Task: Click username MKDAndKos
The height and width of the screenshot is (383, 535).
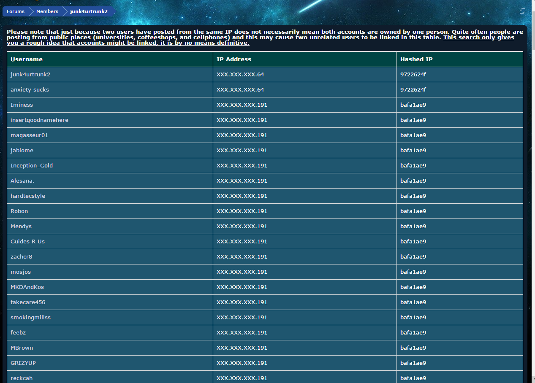Action: 27,287
